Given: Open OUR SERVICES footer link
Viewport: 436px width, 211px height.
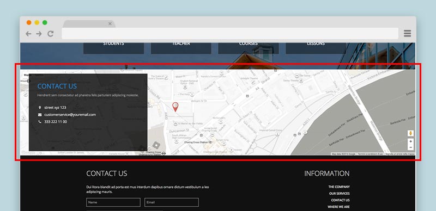Looking at the screenshot, I should click(x=339, y=194).
